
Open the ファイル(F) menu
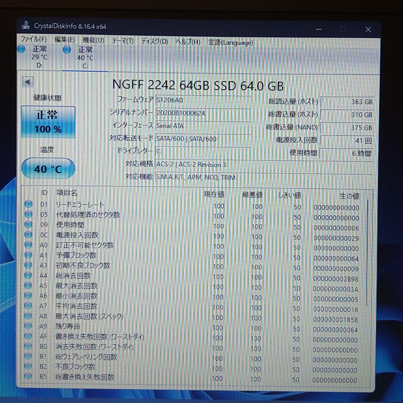pos(34,39)
